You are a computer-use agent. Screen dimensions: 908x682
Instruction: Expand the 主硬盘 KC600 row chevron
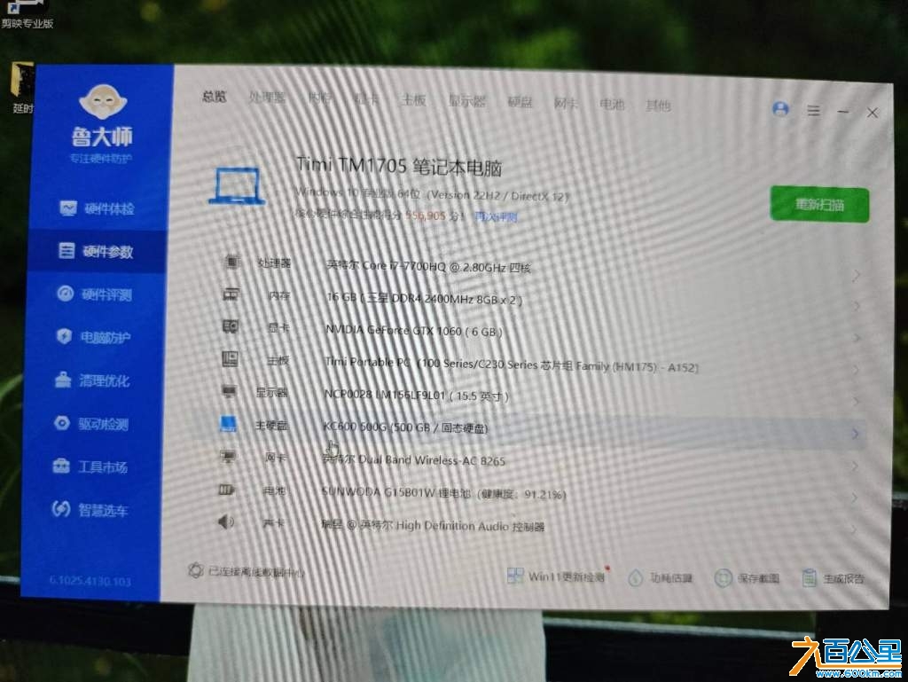click(856, 434)
